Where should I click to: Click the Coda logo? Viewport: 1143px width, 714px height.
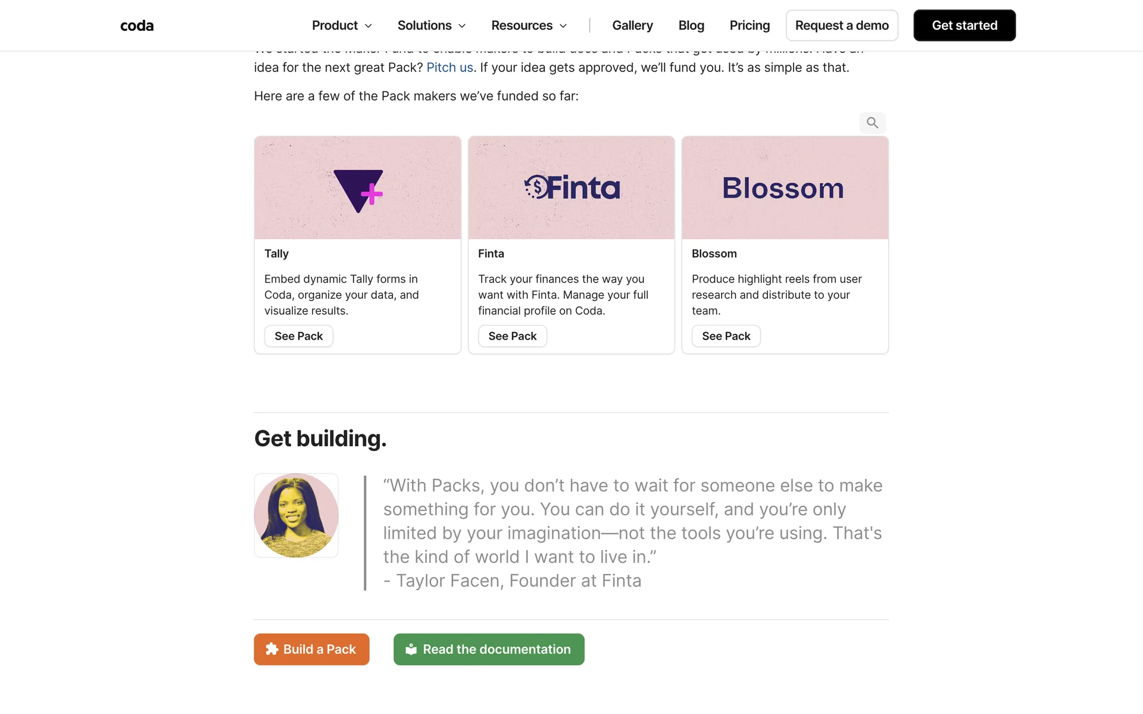click(137, 26)
